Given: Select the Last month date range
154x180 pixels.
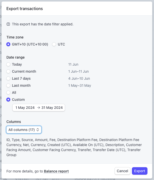Looking at the screenshot, I should [x=8, y=85].
